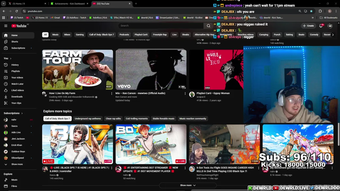Image resolution: width=340 pixels, height=191 pixels.
Task: Open the browser extensions puzzle icon
Action: click(x=320, y=11)
